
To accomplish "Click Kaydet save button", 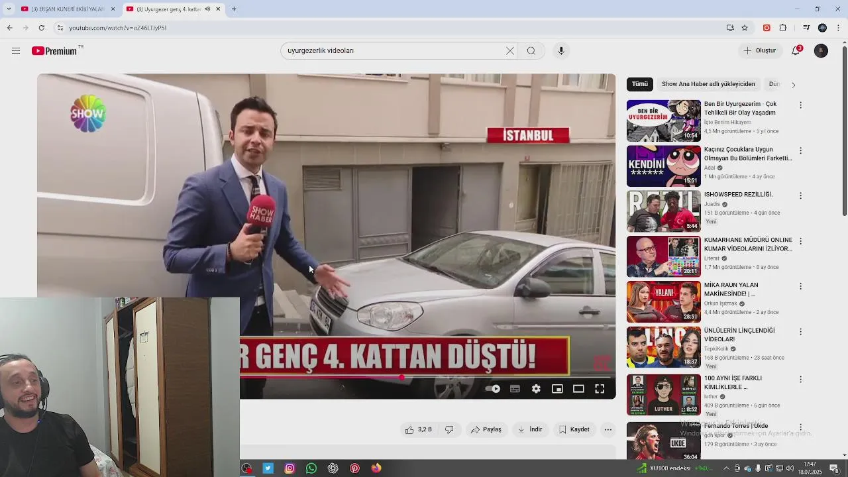I will tap(574, 429).
